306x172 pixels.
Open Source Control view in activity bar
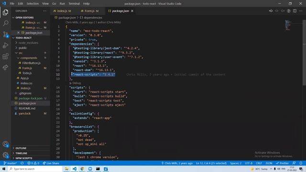[5, 34]
